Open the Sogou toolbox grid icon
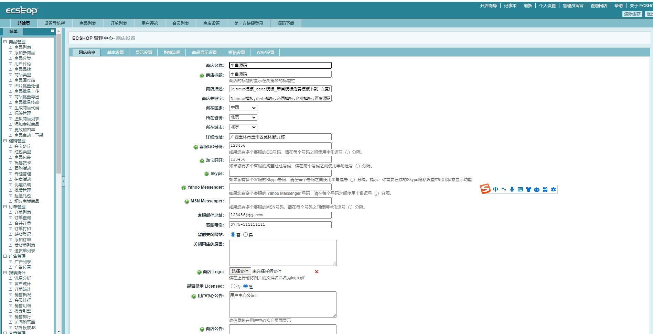 point(545,189)
